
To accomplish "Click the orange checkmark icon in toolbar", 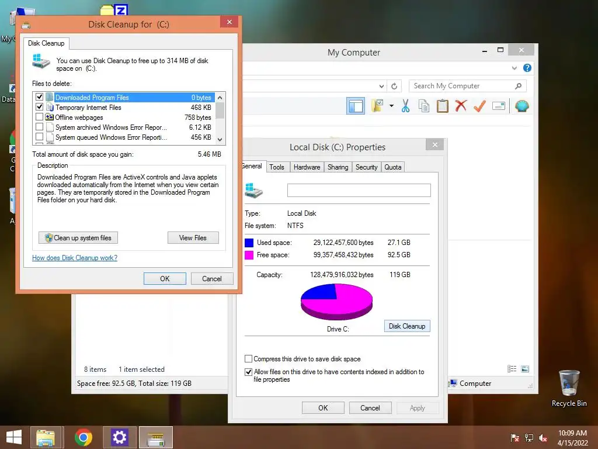I will click(479, 106).
